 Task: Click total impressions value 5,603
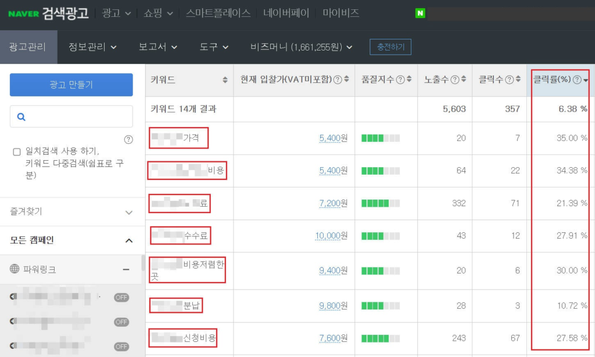(454, 109)
